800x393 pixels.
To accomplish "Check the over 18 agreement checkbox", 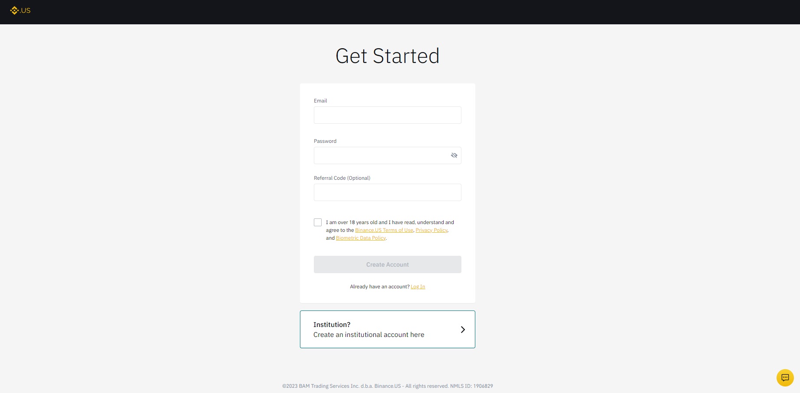I will click(x=318, y=222).
